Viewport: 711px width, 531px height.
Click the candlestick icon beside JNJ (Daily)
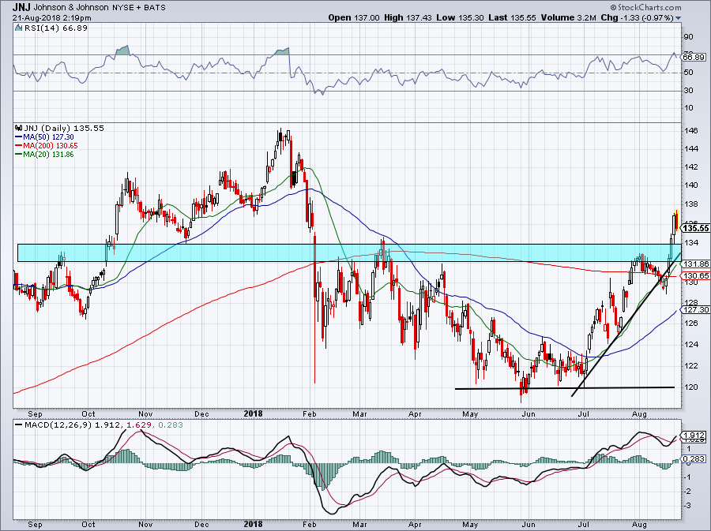19,128
